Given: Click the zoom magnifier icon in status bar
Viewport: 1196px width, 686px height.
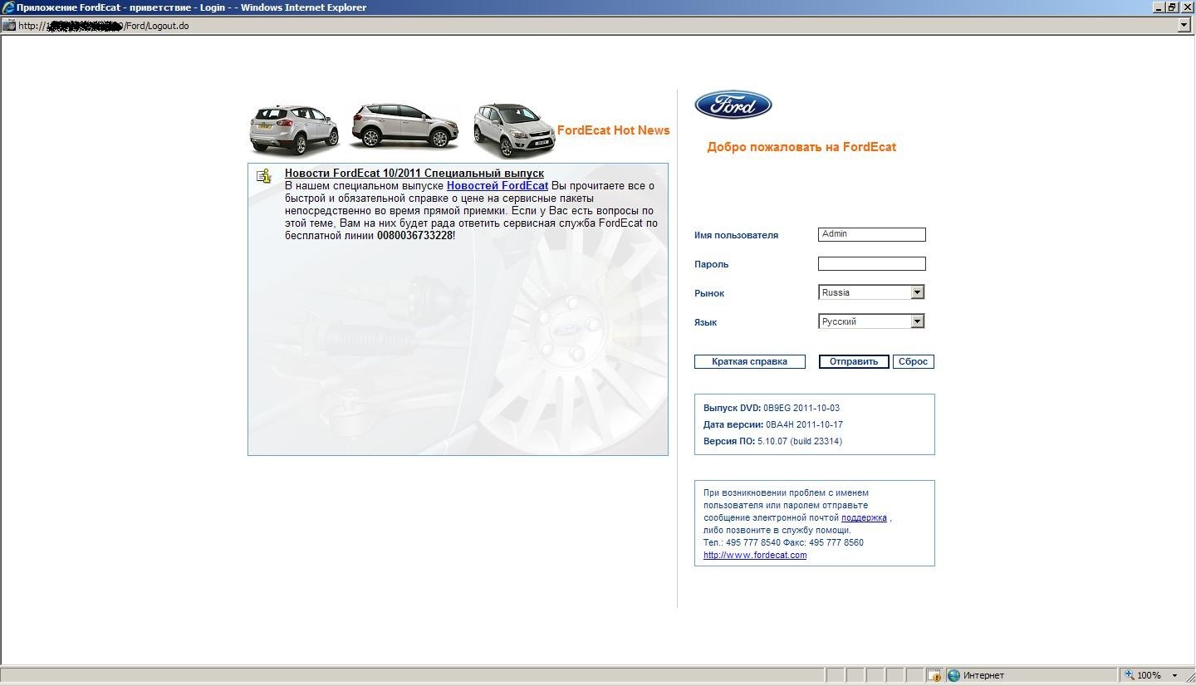Looking at the screenshot, I should point(1129,675).
